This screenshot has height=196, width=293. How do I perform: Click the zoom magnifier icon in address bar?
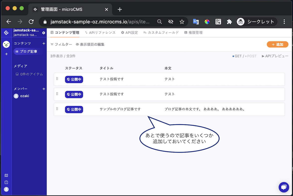(159, 22)
